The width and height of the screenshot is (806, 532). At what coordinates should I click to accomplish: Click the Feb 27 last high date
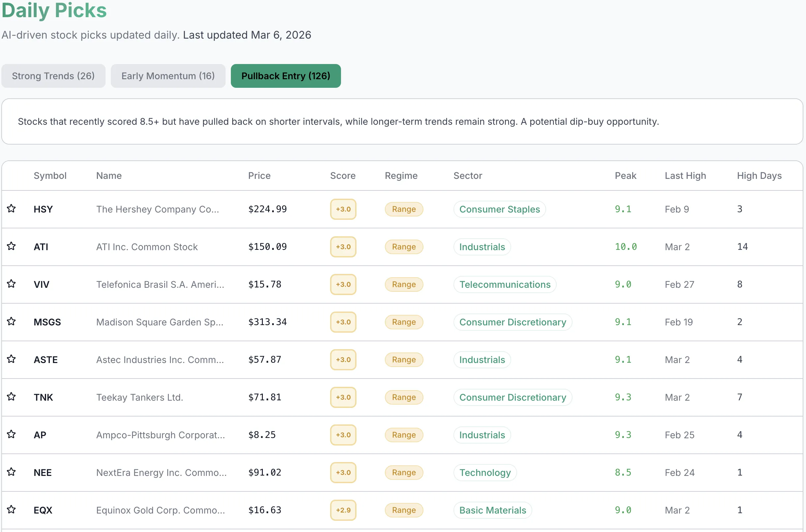pos(679,285)
